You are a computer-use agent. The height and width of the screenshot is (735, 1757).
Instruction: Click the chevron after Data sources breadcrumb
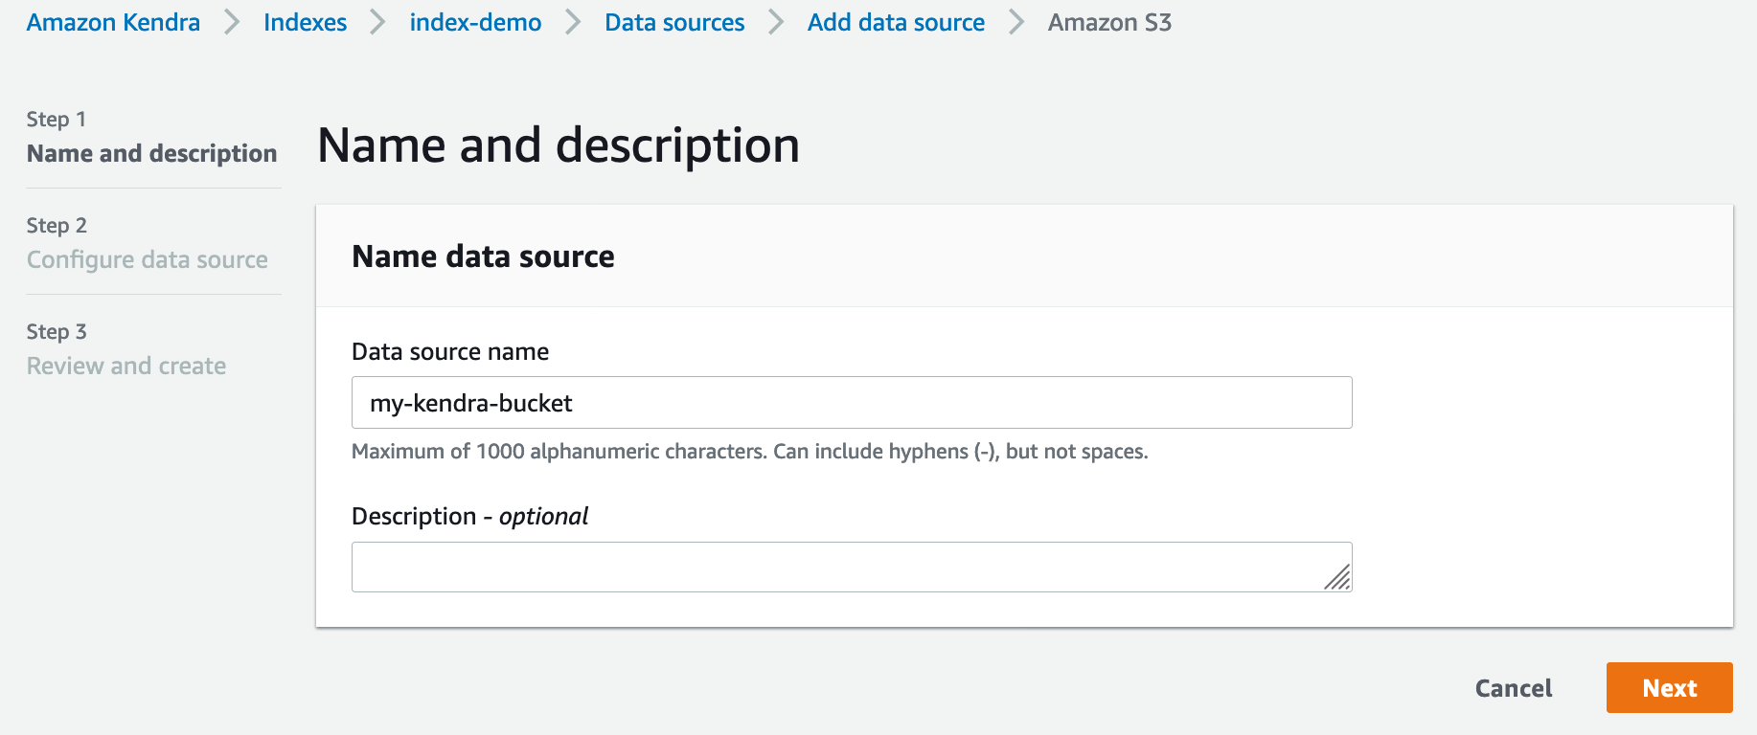click(776, 22)
